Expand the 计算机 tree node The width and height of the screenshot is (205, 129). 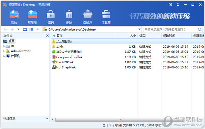4,56
